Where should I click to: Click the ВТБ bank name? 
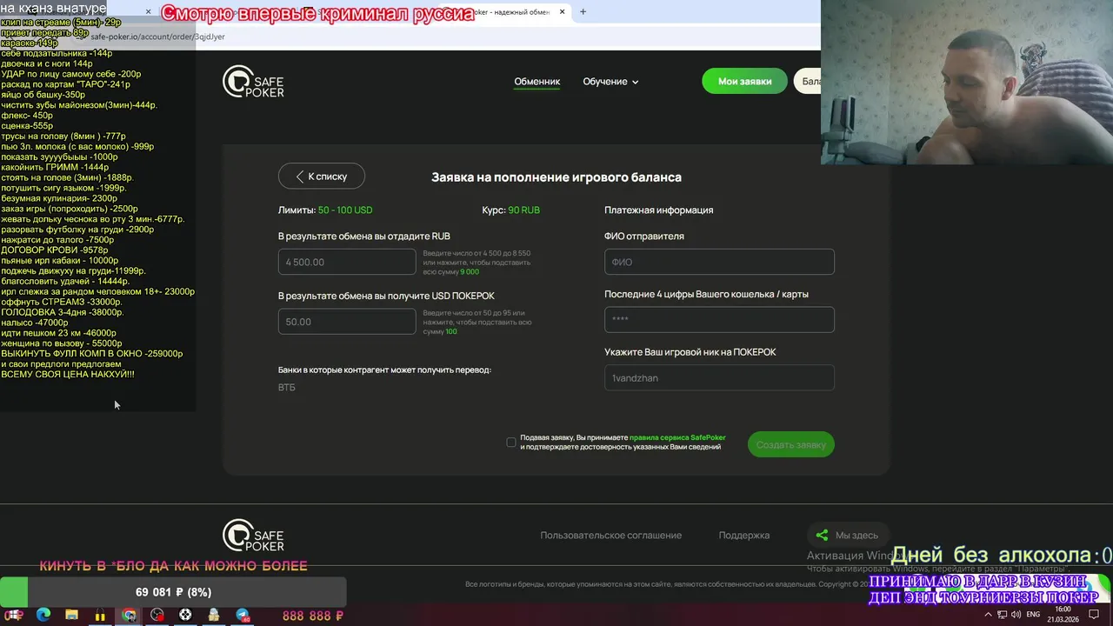tap(286, 388)
